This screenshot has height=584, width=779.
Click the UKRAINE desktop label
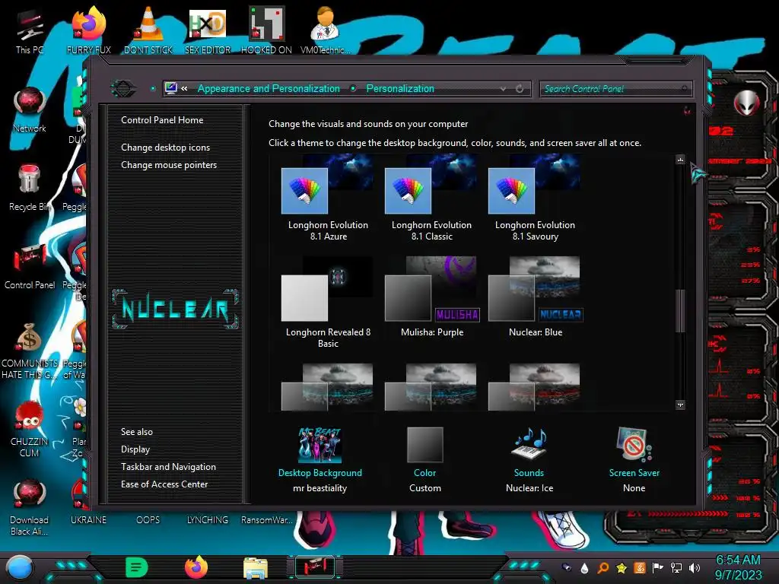click(88, 520)
